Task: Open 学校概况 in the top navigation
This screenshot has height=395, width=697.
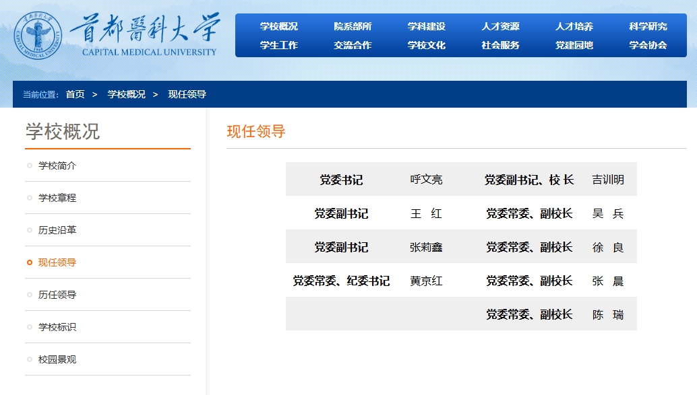Action: click(x=278, y=26)
